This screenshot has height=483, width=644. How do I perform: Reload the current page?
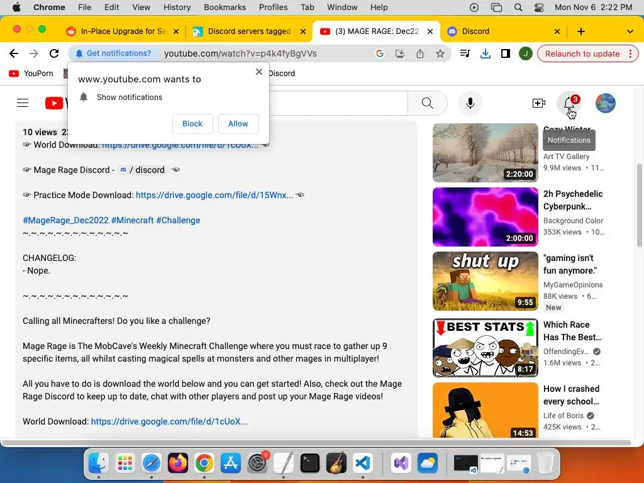click(54, 53)
